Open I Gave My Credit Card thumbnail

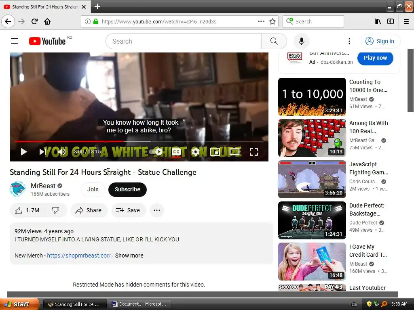pyautogui.click(x=312, y=262)
